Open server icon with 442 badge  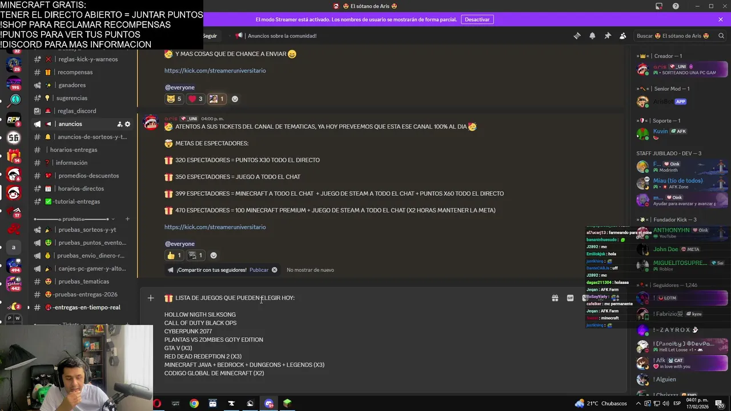pyautogui.click(x=14, y=284)
